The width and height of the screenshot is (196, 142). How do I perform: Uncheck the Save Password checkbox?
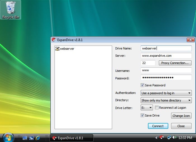click(x=142, y=85)
